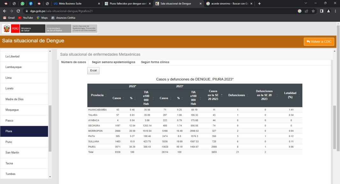Click the SULLANA row name
The height and width of the screenshot is (184, 340).
(94, 141)
